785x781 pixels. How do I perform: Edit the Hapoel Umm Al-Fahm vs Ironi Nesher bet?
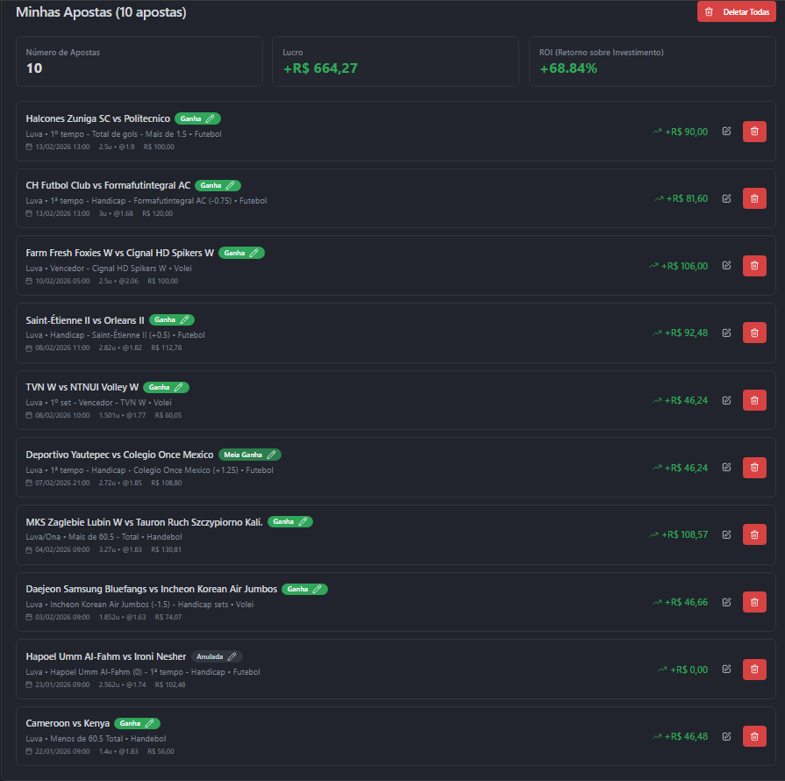726,670
